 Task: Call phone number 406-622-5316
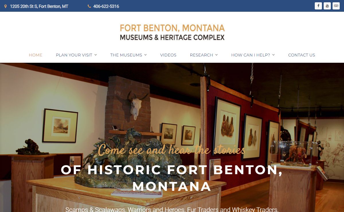106,6
